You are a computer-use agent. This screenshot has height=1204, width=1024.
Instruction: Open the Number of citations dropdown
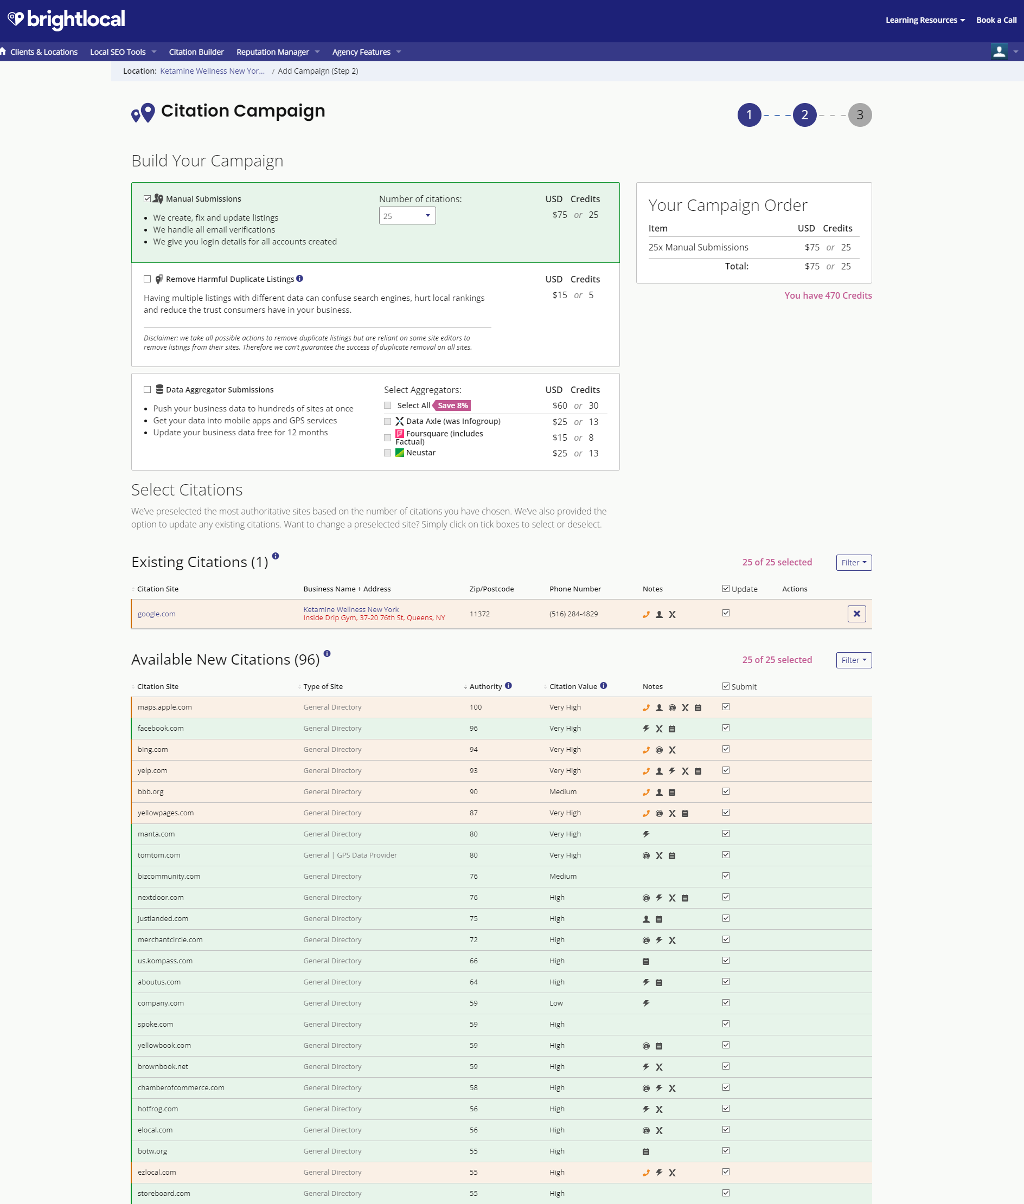[407, 216]
